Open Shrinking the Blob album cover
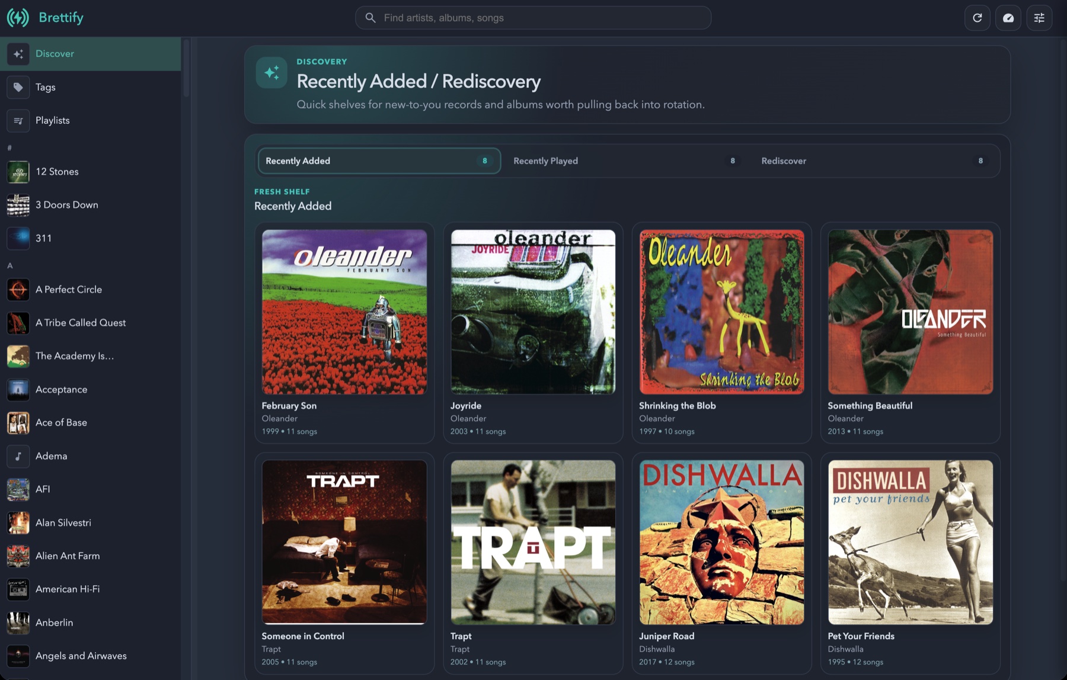Viewport: 1067px width, 680px height. pyautogui.click(x=721, y=312)
